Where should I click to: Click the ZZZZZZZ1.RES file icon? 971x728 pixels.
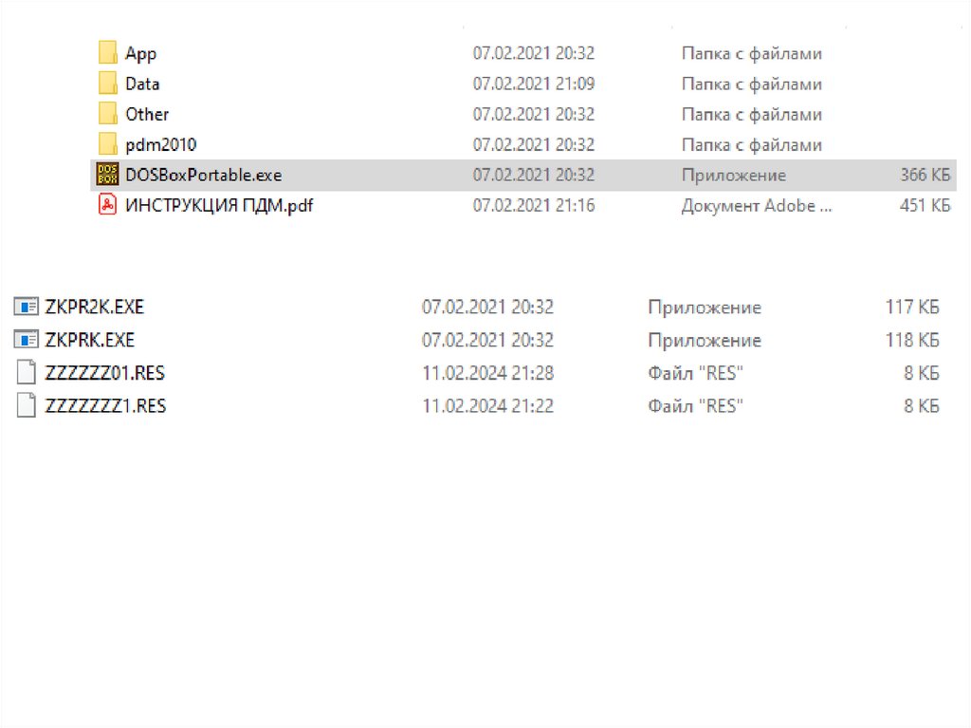[27, 406]
